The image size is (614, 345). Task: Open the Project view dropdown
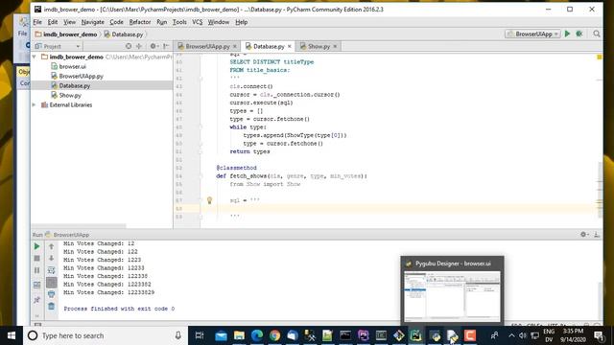point(58,46)
